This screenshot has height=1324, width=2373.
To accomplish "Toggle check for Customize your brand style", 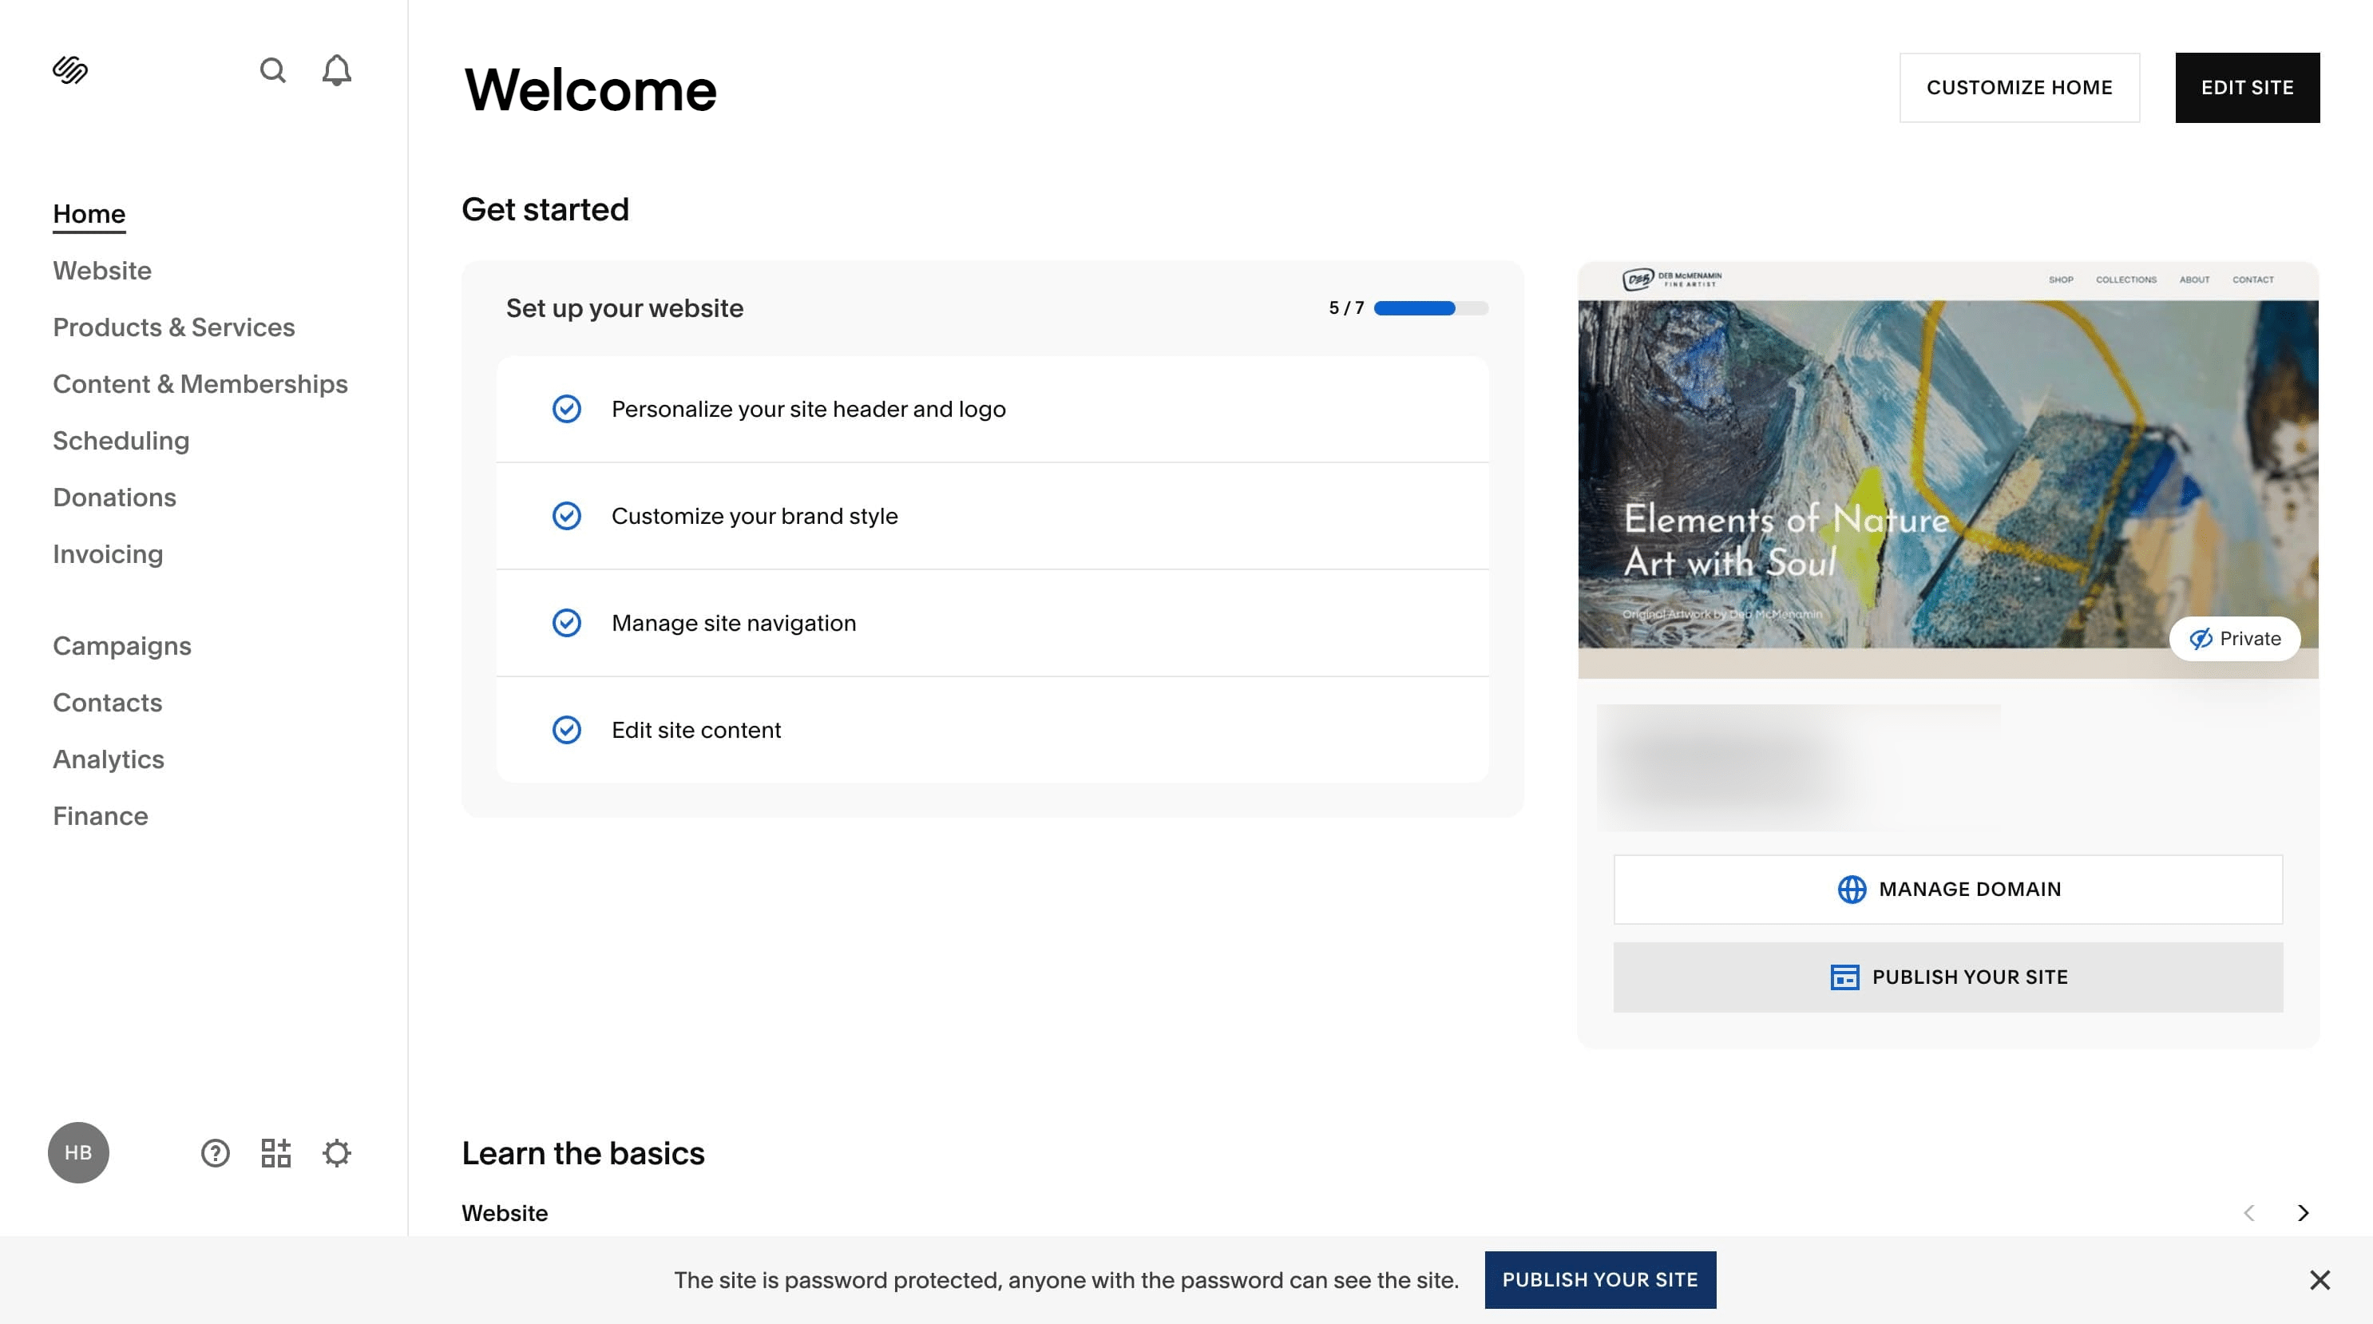I will click(x=567, y=516).
